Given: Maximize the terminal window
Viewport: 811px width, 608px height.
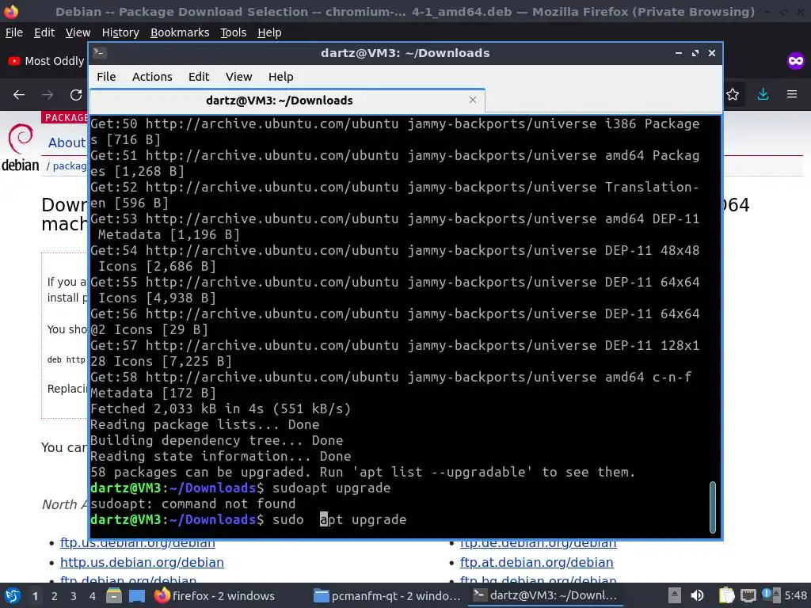Looking at the screenshot, I should pyautogui.click(x=695, y=53).
